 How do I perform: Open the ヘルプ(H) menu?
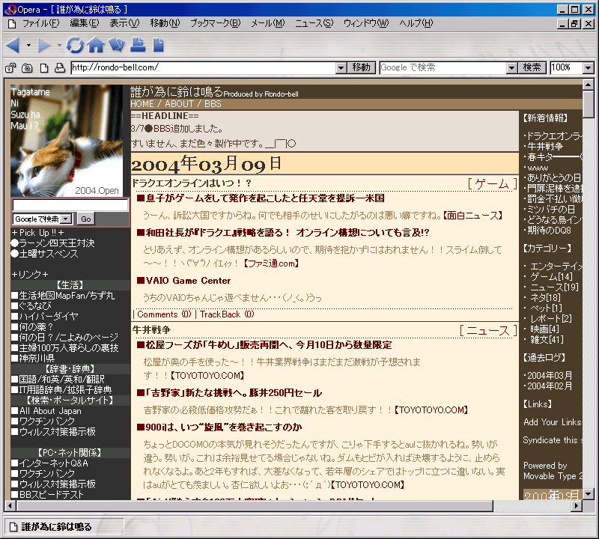pos(416,23)
